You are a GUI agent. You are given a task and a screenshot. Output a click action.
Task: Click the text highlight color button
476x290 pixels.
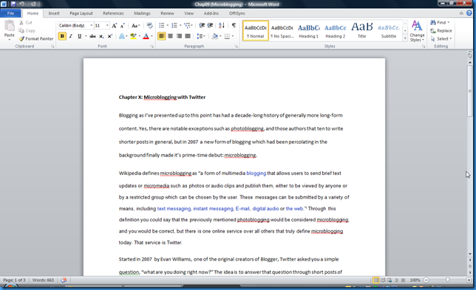[x=133, y=36]
